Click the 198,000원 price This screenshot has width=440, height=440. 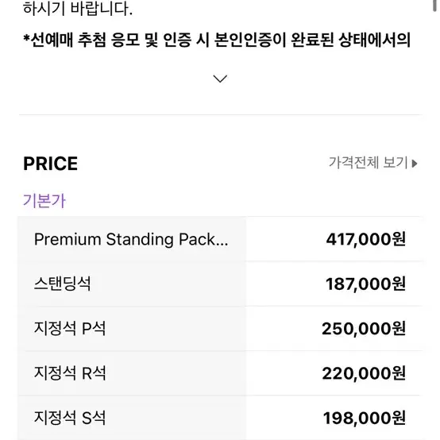tap(365, 418)
